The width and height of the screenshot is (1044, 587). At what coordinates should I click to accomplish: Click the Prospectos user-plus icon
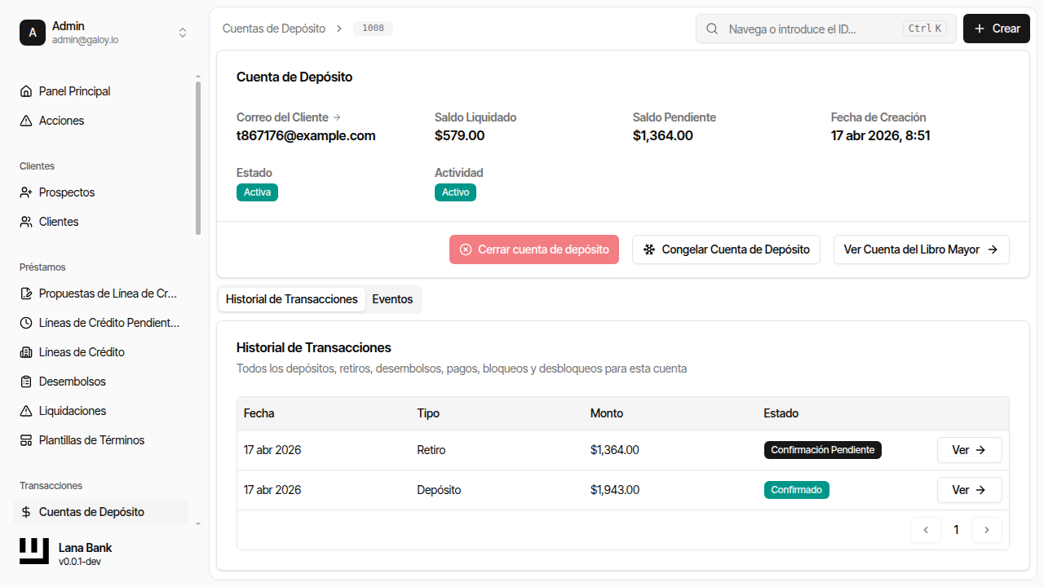(26, 192)
